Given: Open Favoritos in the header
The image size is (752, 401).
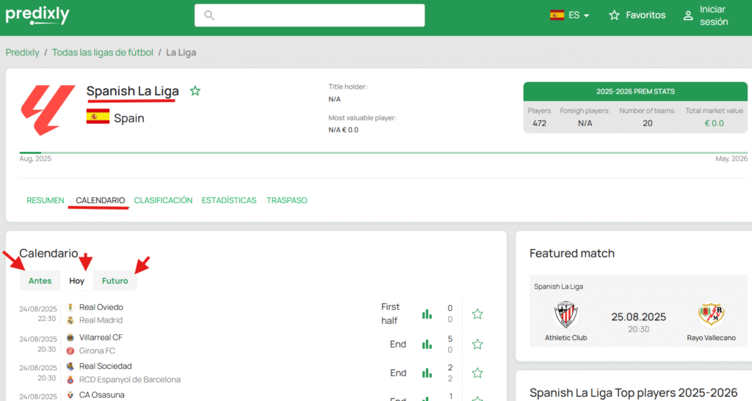Looking at the screenshot, I should [637, 15].
